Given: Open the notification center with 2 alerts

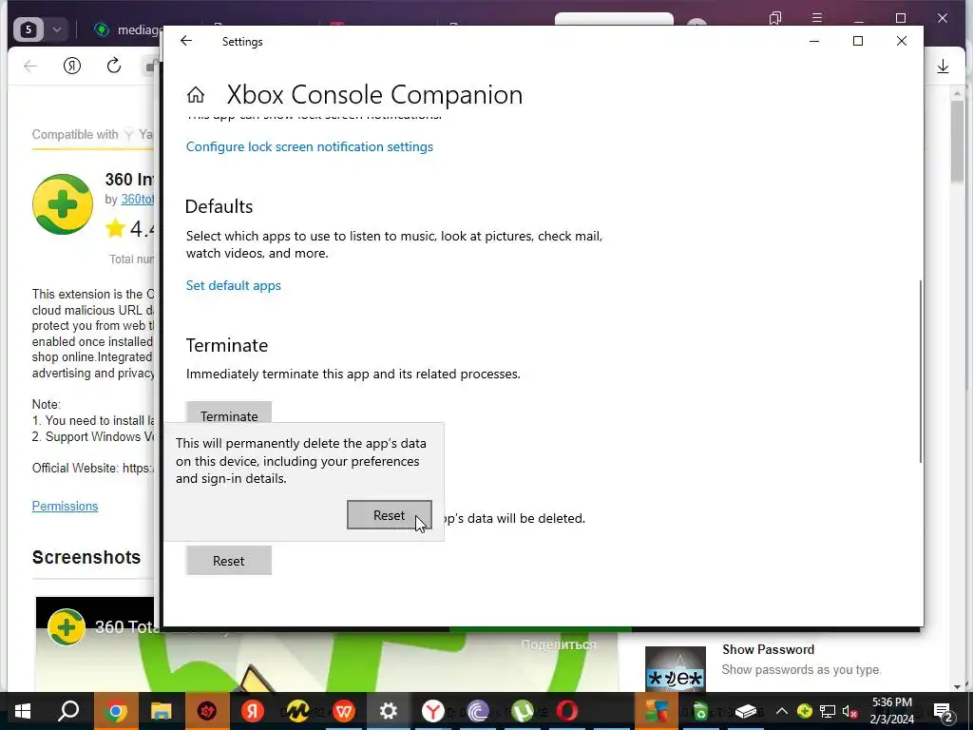Looking at the screenshot, I should (x=944, y=711).
